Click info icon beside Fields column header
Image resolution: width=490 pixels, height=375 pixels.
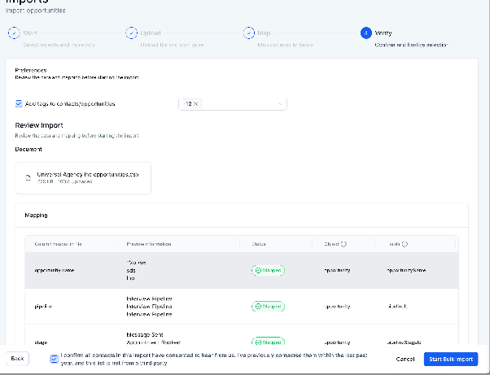[x=405, y=244]
